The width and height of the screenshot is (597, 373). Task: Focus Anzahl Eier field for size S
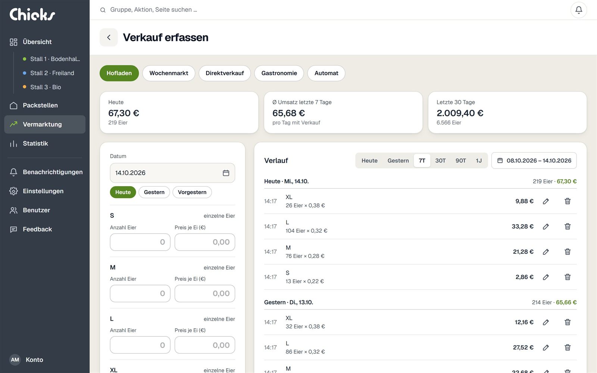pyautogui.click(x=140, y=242)
